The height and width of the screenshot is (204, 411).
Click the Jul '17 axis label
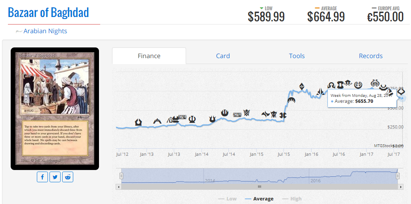pos(394,154)
